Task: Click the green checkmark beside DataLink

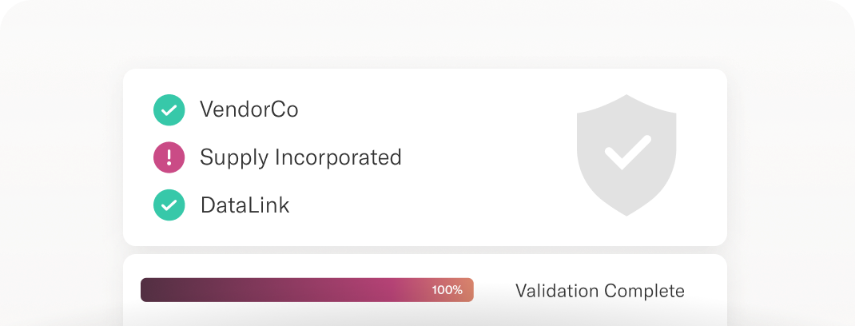Action: [169, 205]
